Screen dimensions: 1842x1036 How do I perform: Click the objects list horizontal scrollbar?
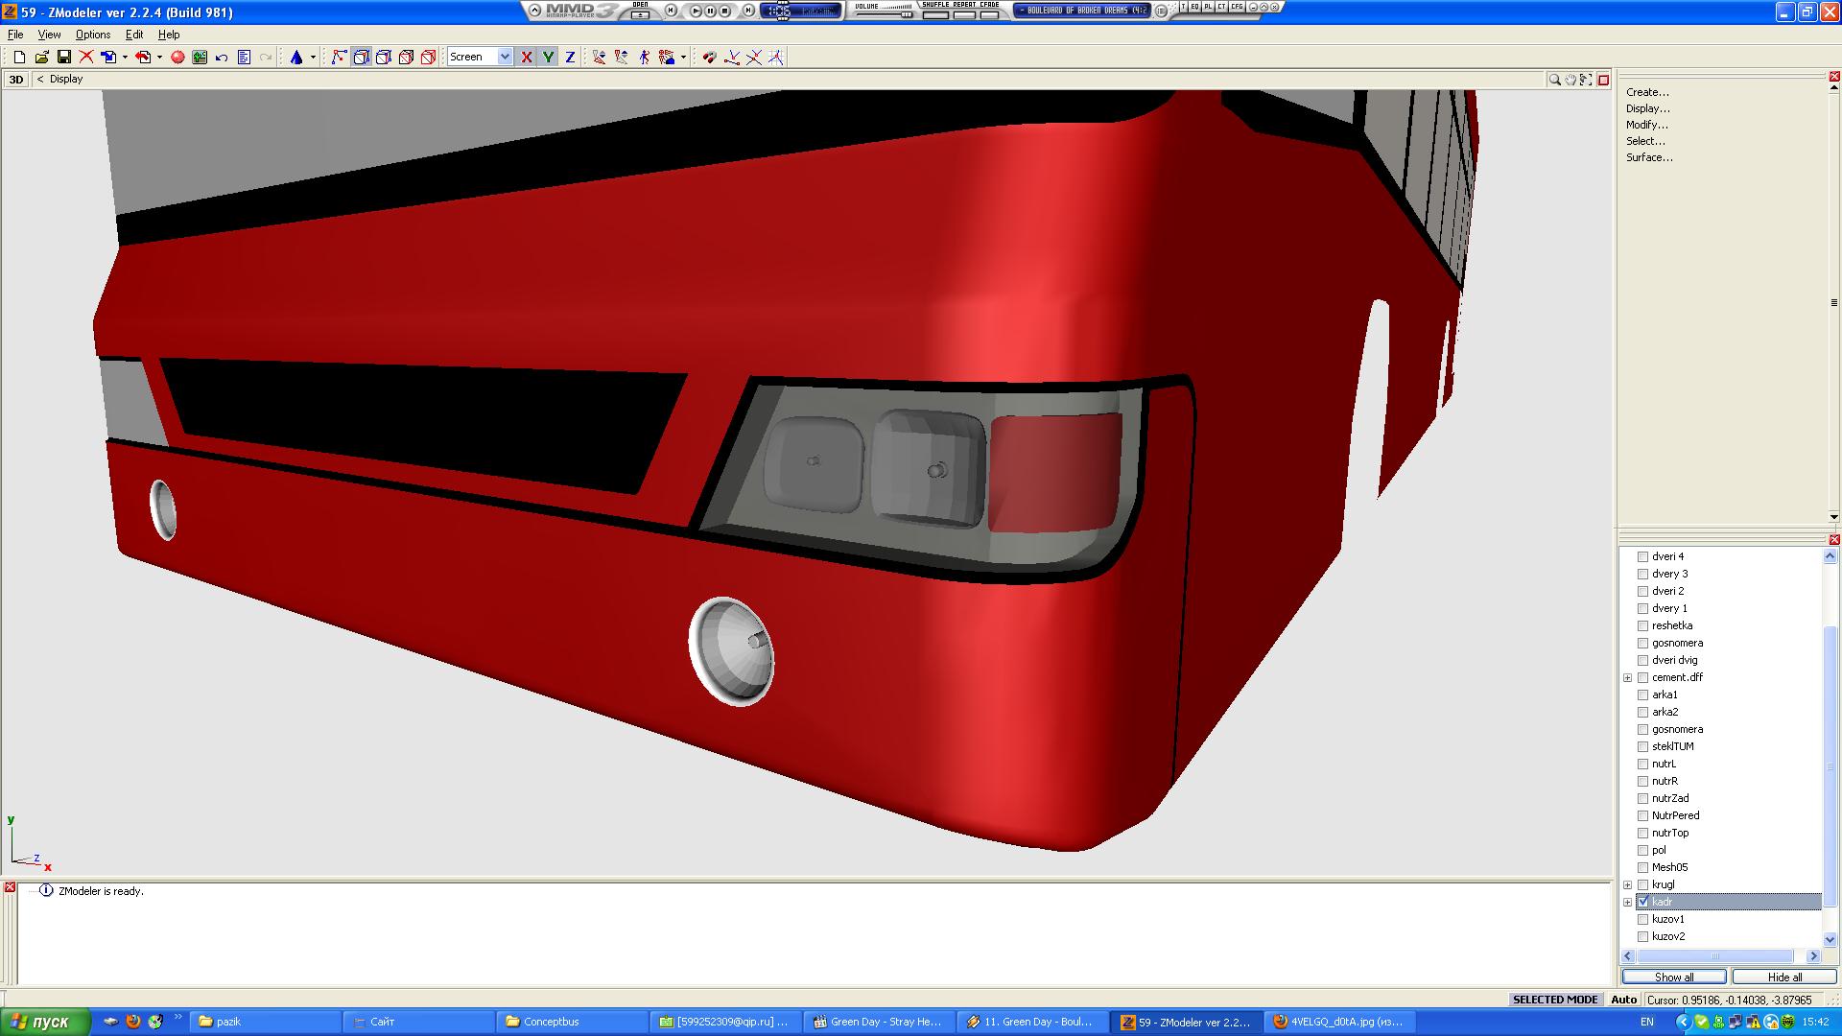coord(1716,956)
